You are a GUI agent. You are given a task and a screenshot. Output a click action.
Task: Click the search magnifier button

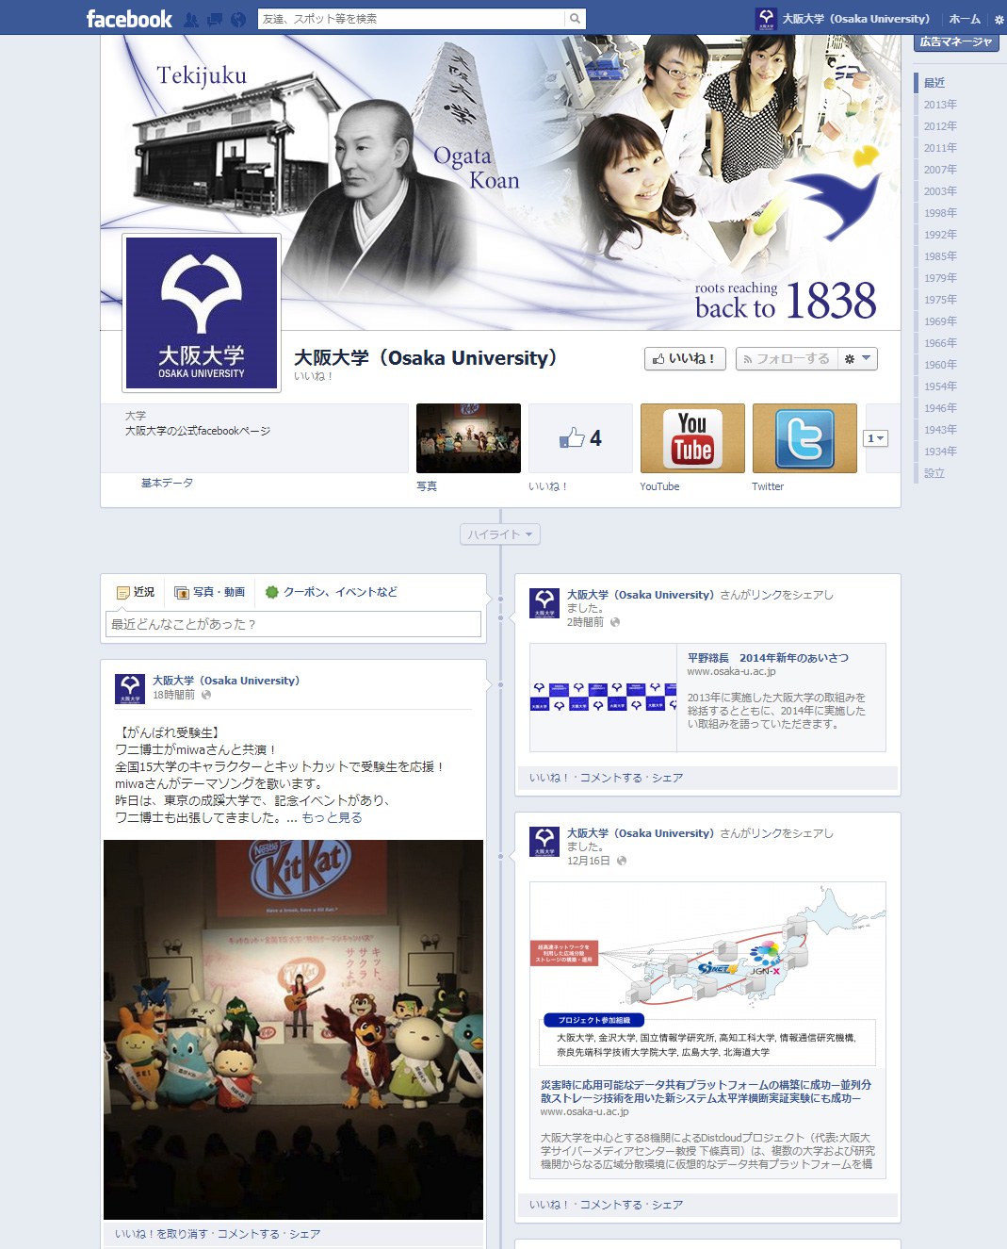click(575, 19)
